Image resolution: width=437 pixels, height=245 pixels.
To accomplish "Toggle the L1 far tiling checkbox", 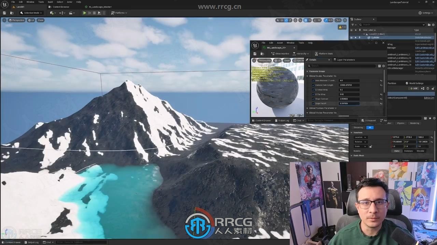I will pyautogui.click(x=313, y=94).
